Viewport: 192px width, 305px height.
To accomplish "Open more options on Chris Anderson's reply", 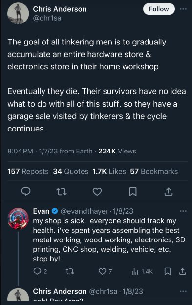I will point(183,291).
